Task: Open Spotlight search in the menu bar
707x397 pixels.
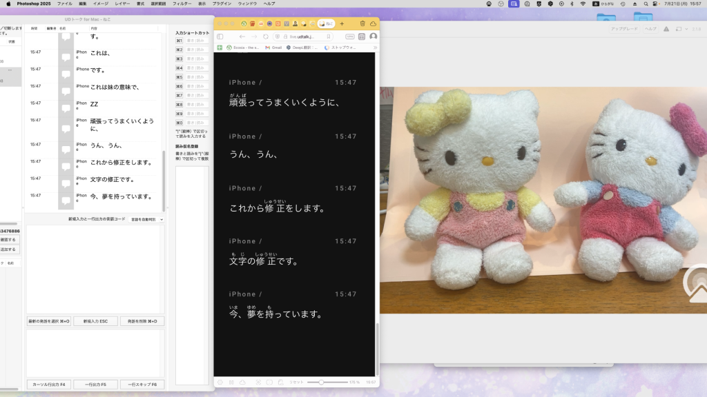Action: [x=646, y=3]
